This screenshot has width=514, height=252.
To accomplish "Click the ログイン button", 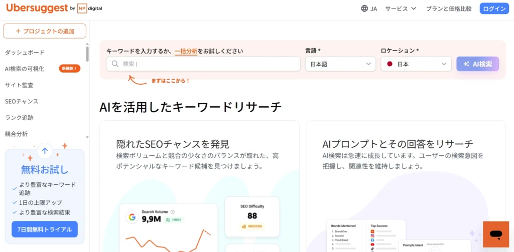I will point(494,9).
